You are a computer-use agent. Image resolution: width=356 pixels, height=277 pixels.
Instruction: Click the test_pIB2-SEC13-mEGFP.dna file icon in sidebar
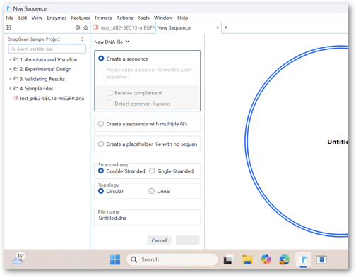tap(16, 98)
